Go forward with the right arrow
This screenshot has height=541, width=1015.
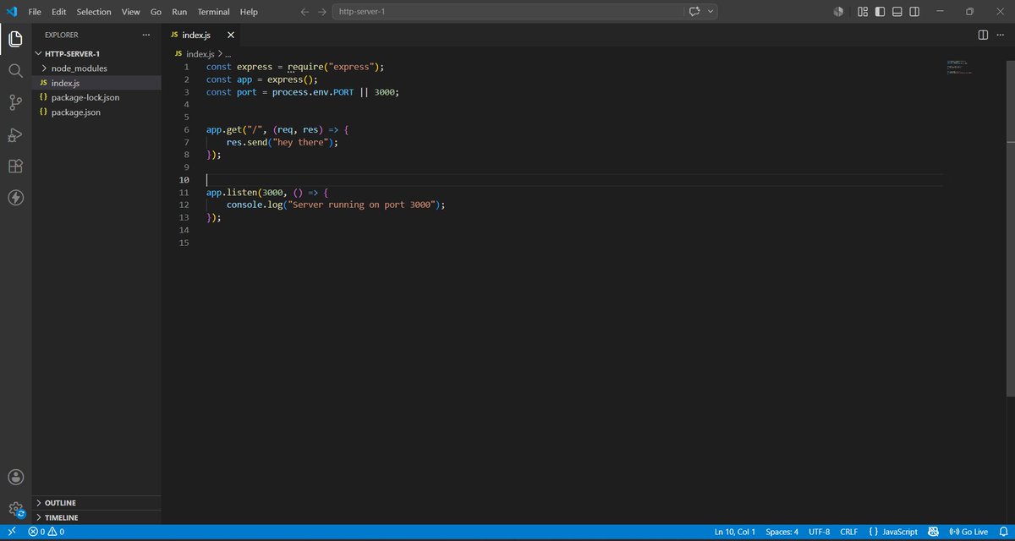[322, 12]
